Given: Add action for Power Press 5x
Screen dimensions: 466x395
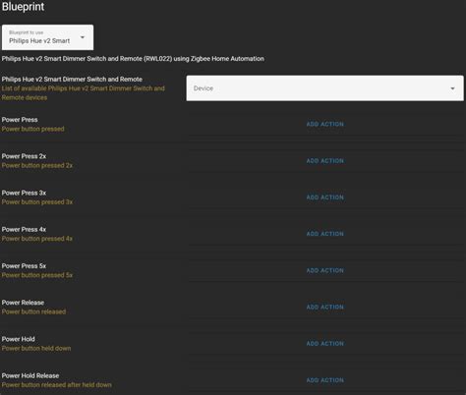Looking at the screenshot, I should coord(325,270).
